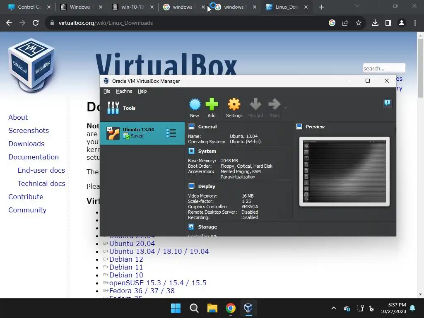Open the Tools item in VirtualBox sidebar

(142, 108)
